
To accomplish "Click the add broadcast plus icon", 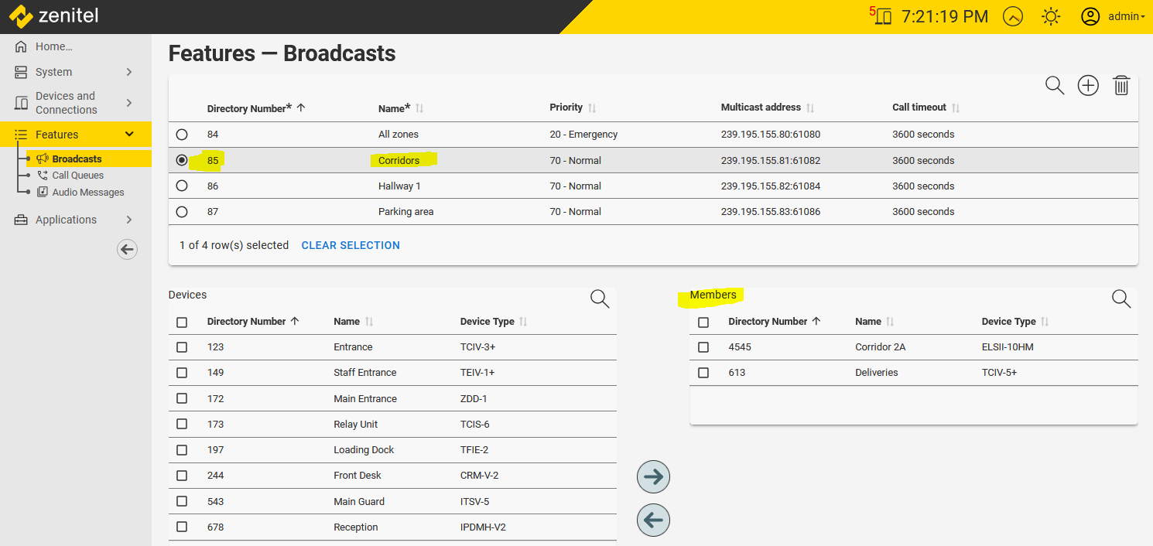I will pyautogui.click(x=1088, y=86).
